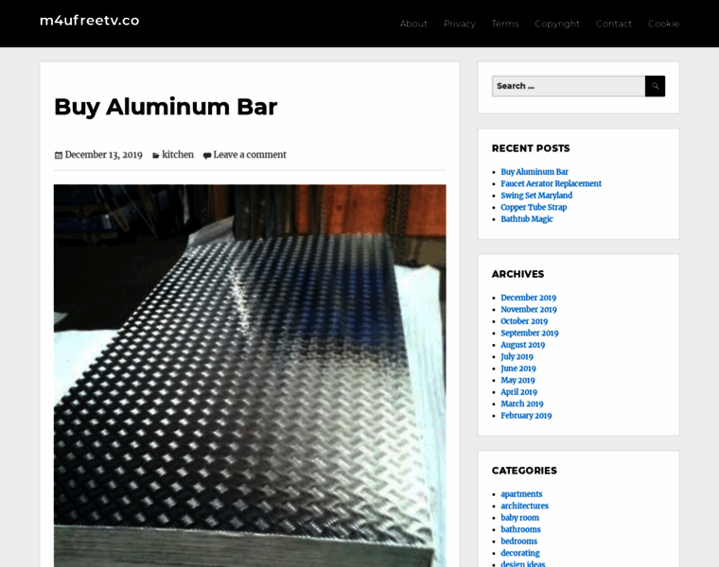This screenshot has height=567, width=719.
Task: Open the September 2019 archive
Action: point(530,333)
